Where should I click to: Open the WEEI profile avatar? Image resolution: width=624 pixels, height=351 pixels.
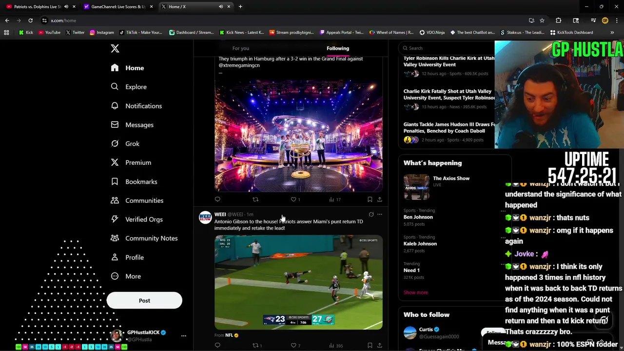(x=205, y=217)
